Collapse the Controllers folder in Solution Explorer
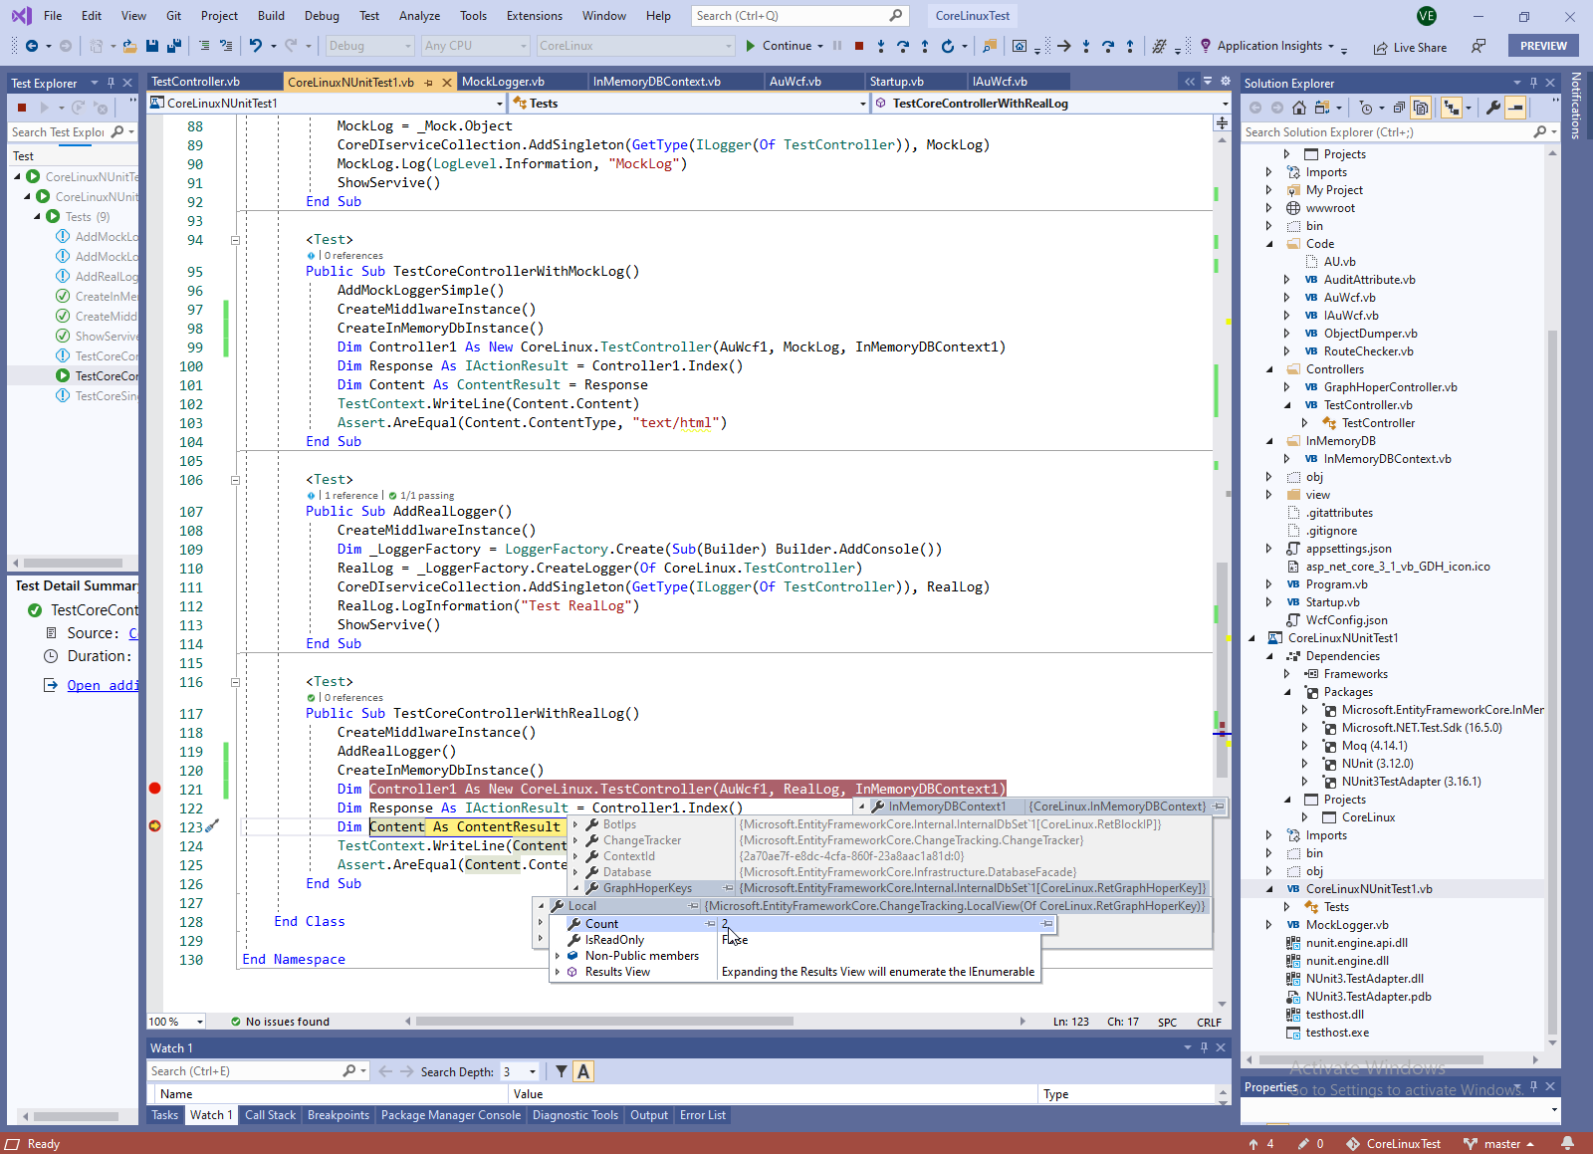This screenshot has height=1154, width=1593. coord(1269,369)
